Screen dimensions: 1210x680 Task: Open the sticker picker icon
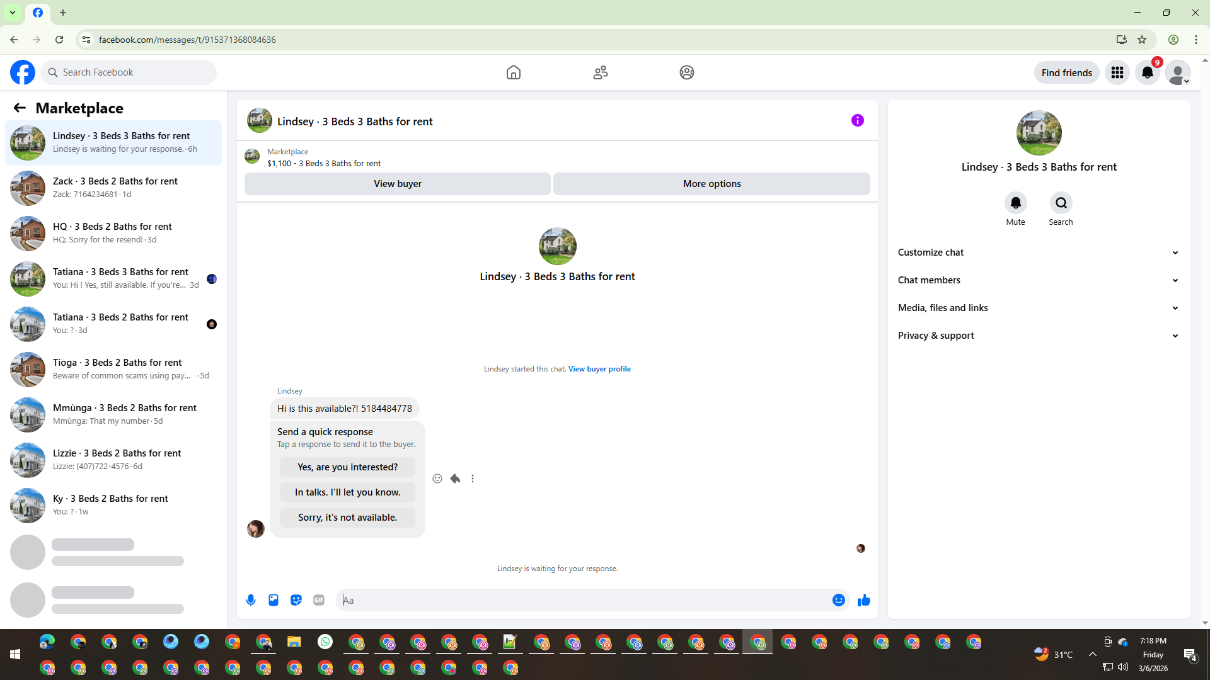click(x=296, y=600)
